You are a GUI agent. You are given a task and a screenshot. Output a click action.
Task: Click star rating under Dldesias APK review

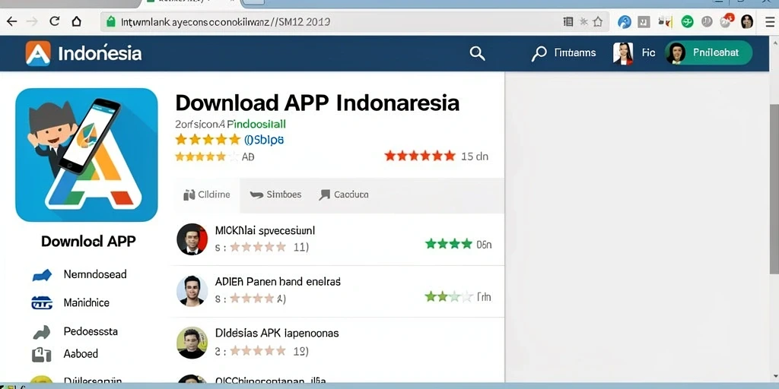click(x=257, y=351)
